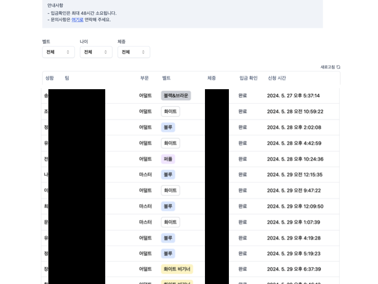Open the 벨트 filter dropdown
The height and width of the screenshot is (284, 378).
pyautogui.click(x=58, y=52)
